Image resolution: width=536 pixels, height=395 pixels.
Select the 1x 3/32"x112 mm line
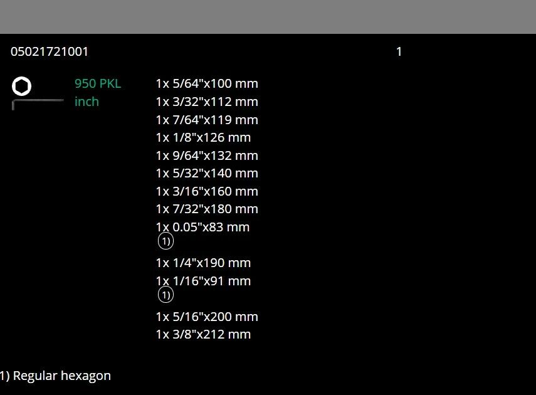(x=207, y=102)
